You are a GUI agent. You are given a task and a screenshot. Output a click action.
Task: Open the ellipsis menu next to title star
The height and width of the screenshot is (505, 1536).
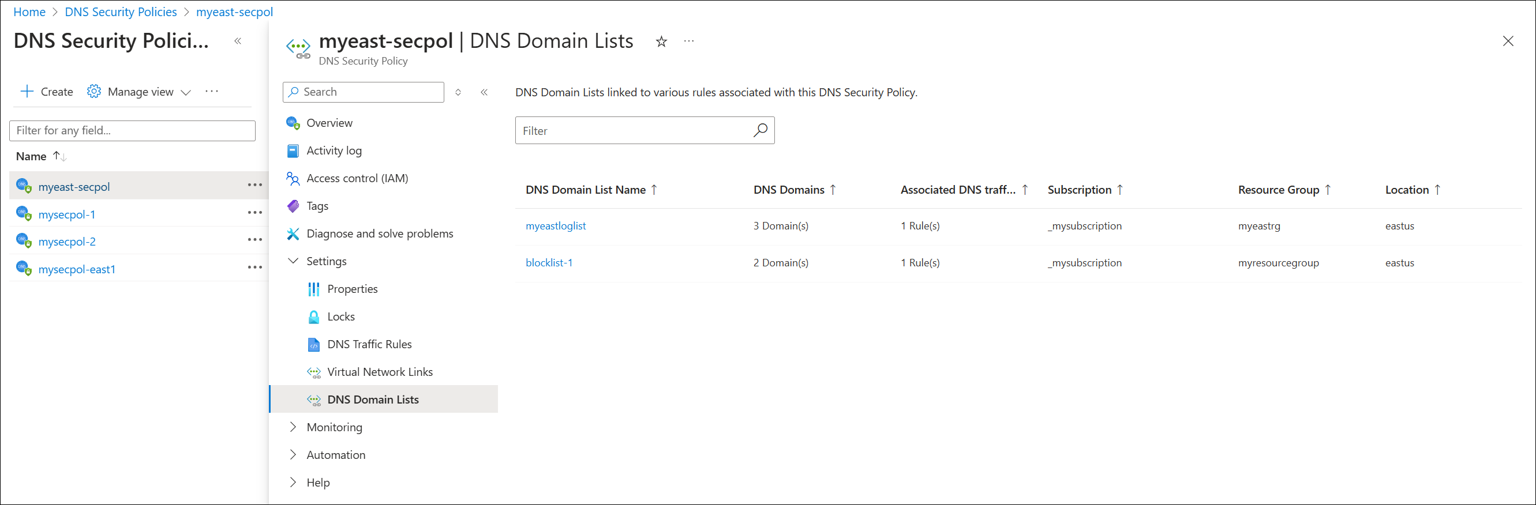point(689,41)
